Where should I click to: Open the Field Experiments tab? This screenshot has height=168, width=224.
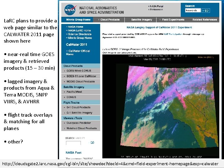[172, 20]
